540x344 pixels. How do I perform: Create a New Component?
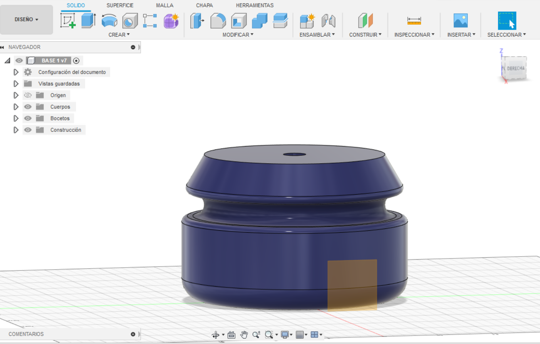[307, 21]
